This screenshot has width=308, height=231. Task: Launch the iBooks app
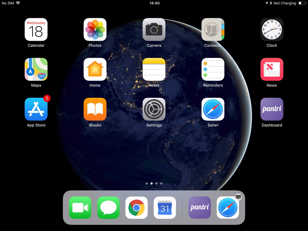[x=95, y=109]
